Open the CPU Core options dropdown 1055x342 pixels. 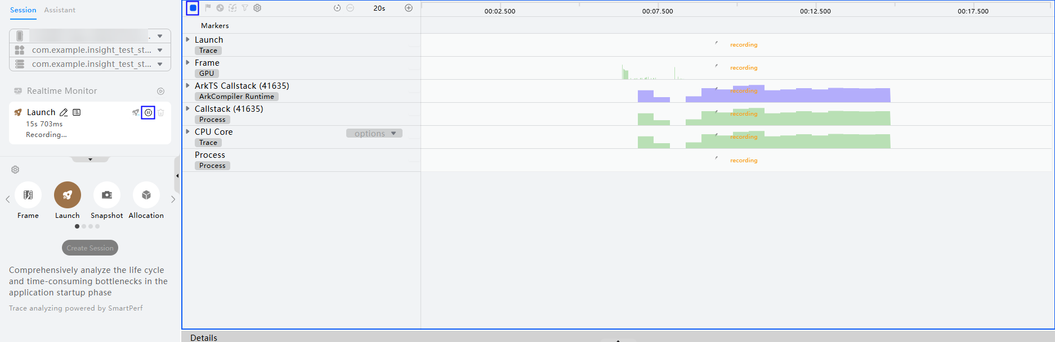[x=374, y=133]
